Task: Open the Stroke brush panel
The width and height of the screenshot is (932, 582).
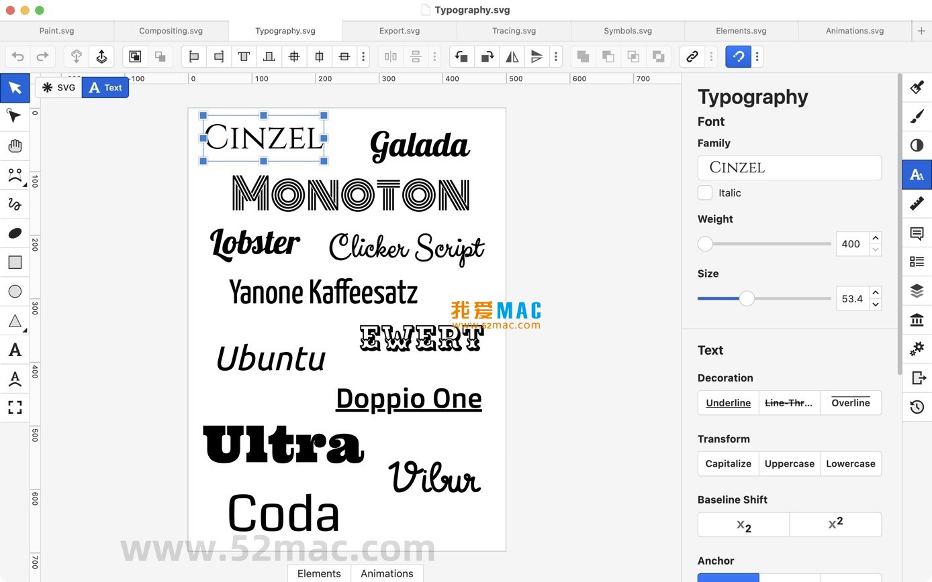Action: point(917,117)
